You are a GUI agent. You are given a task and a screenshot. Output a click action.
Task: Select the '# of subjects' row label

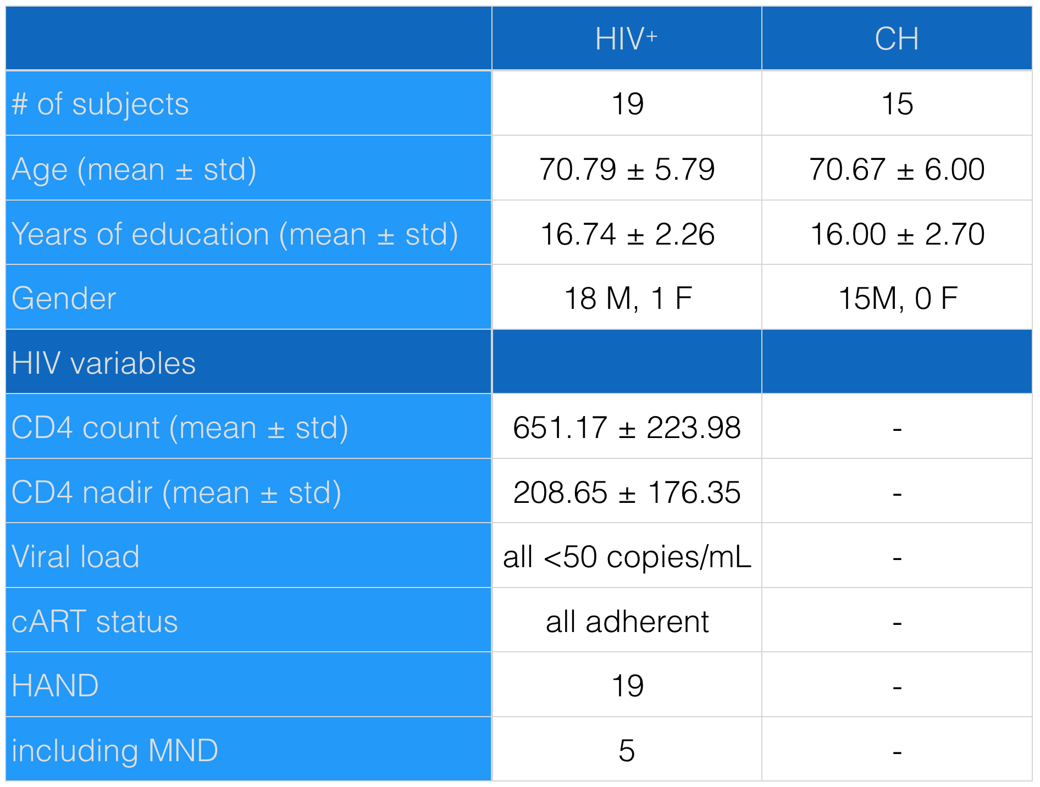pyautogui.click(x=100, y=104)
